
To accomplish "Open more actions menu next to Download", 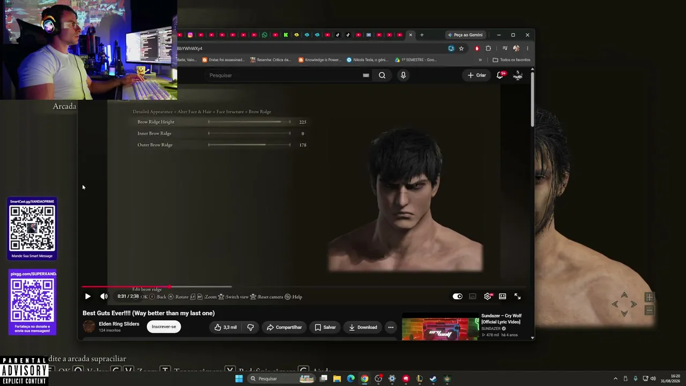I will click(x=391, y=327).
